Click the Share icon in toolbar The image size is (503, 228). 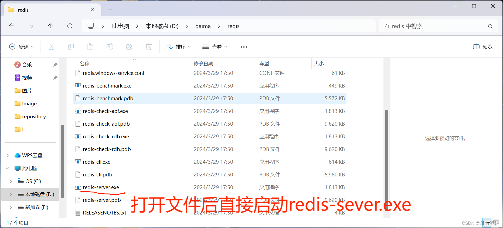click(x=129, y=47)
